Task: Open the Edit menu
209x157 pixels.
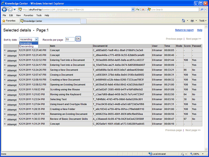Action: point(11,15)
